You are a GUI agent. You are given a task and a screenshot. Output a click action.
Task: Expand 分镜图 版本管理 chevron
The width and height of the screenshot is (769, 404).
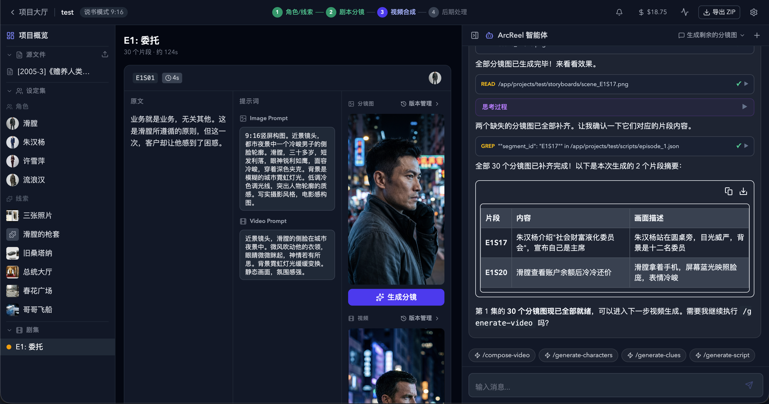437,104
